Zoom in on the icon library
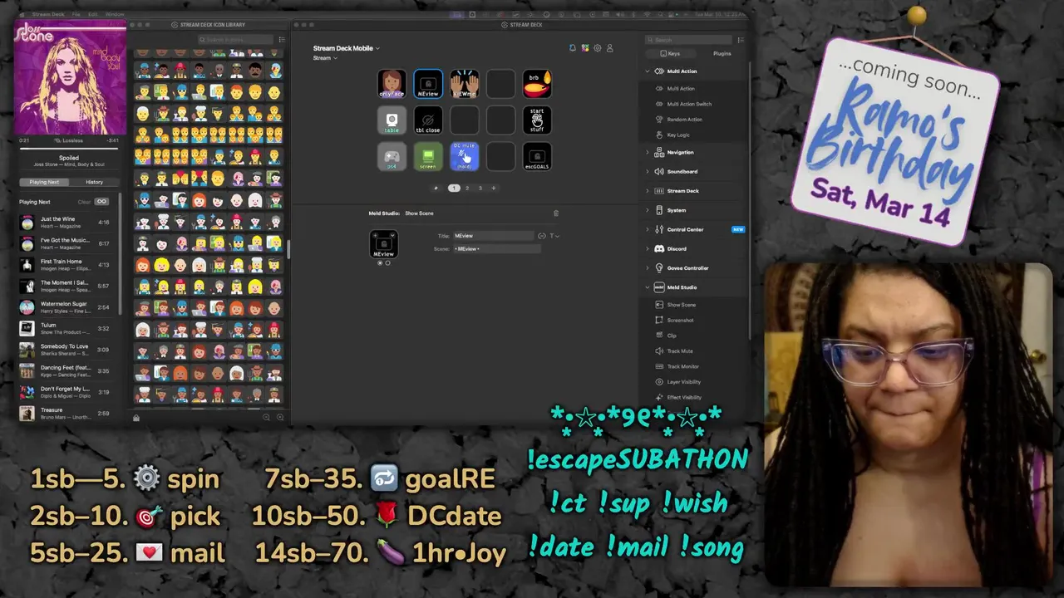 [280, 417]
